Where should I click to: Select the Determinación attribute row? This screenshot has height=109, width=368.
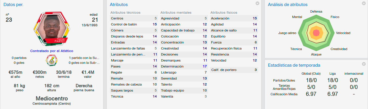pyautogui.click(x=184, y=66)
